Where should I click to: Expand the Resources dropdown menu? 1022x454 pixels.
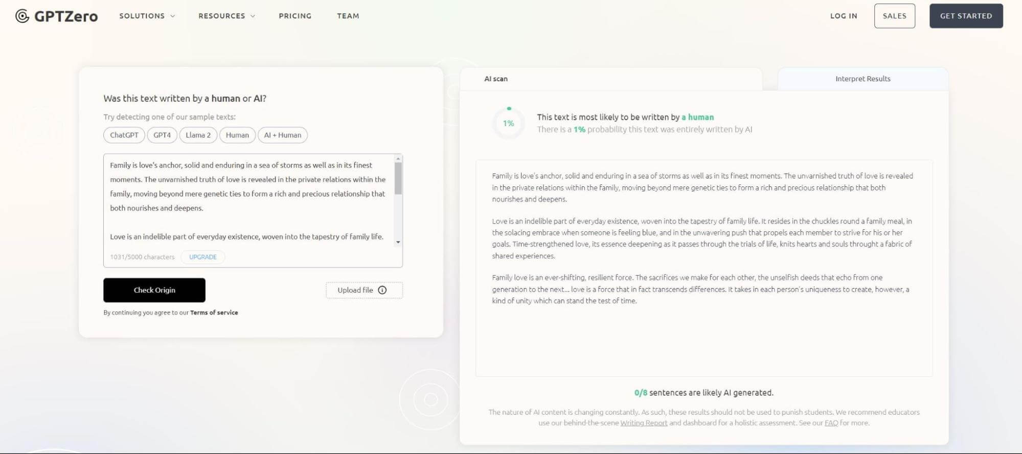tap(226, 16)
